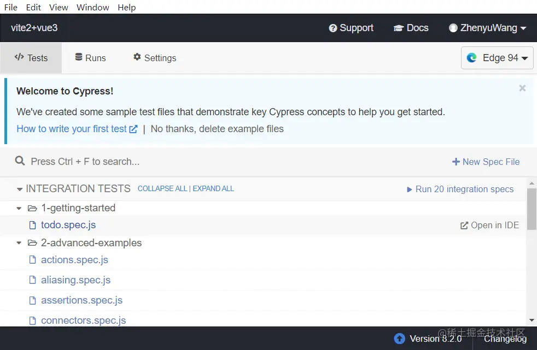Click the blue update arrow icon
This screenshot has width=537, height=350.
click(x=399, y=339)
